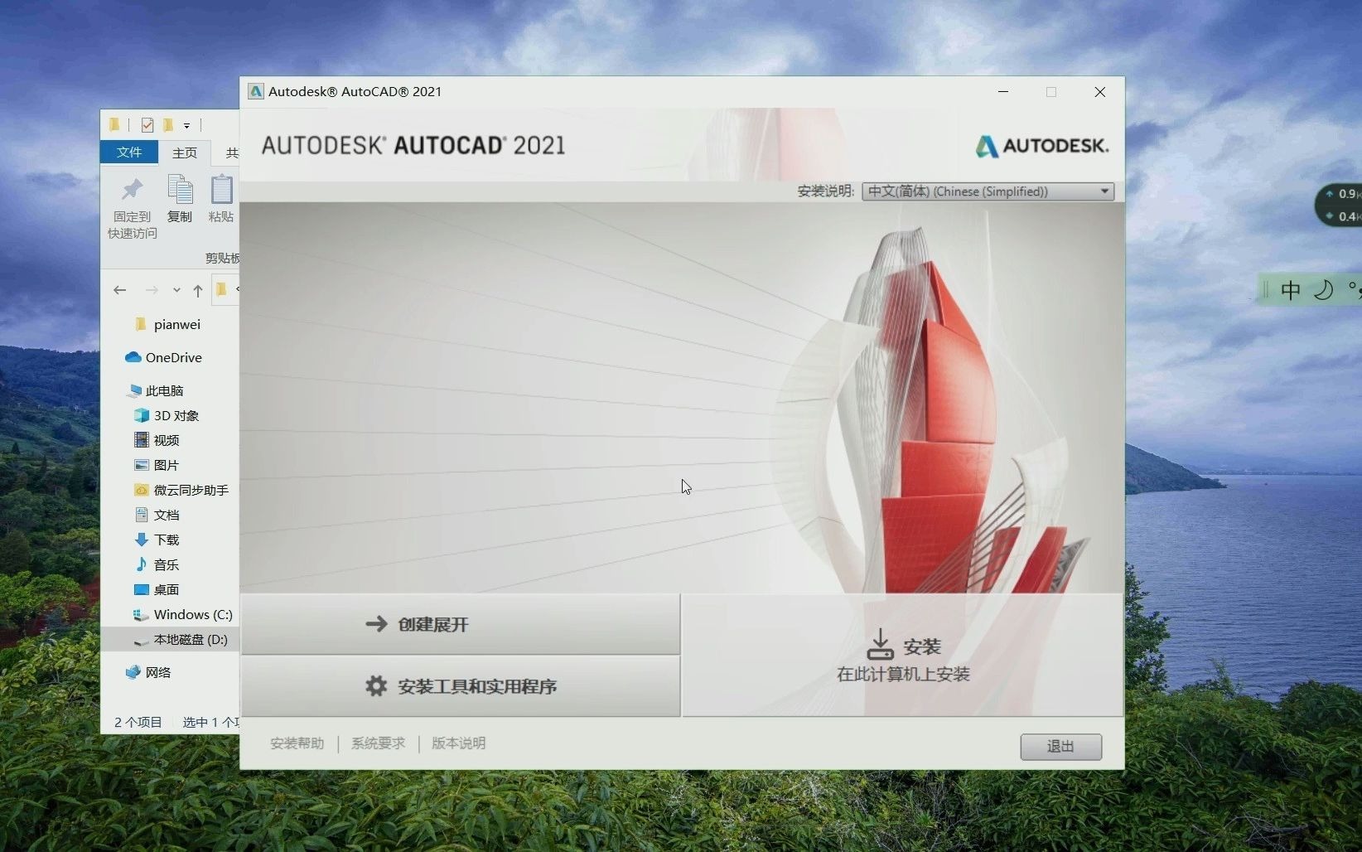Screen dimensions: 1362x852
Task: Open the 安装帮助 link
Action: coord(297,743)
